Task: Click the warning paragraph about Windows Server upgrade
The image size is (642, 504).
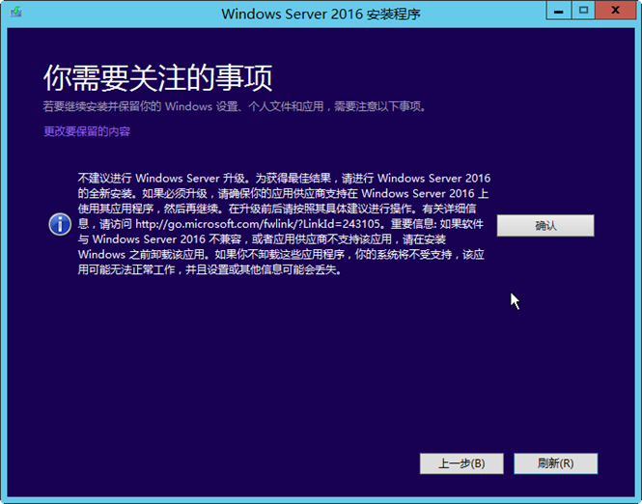Action: pyautogui.click(x=284, y=224)
